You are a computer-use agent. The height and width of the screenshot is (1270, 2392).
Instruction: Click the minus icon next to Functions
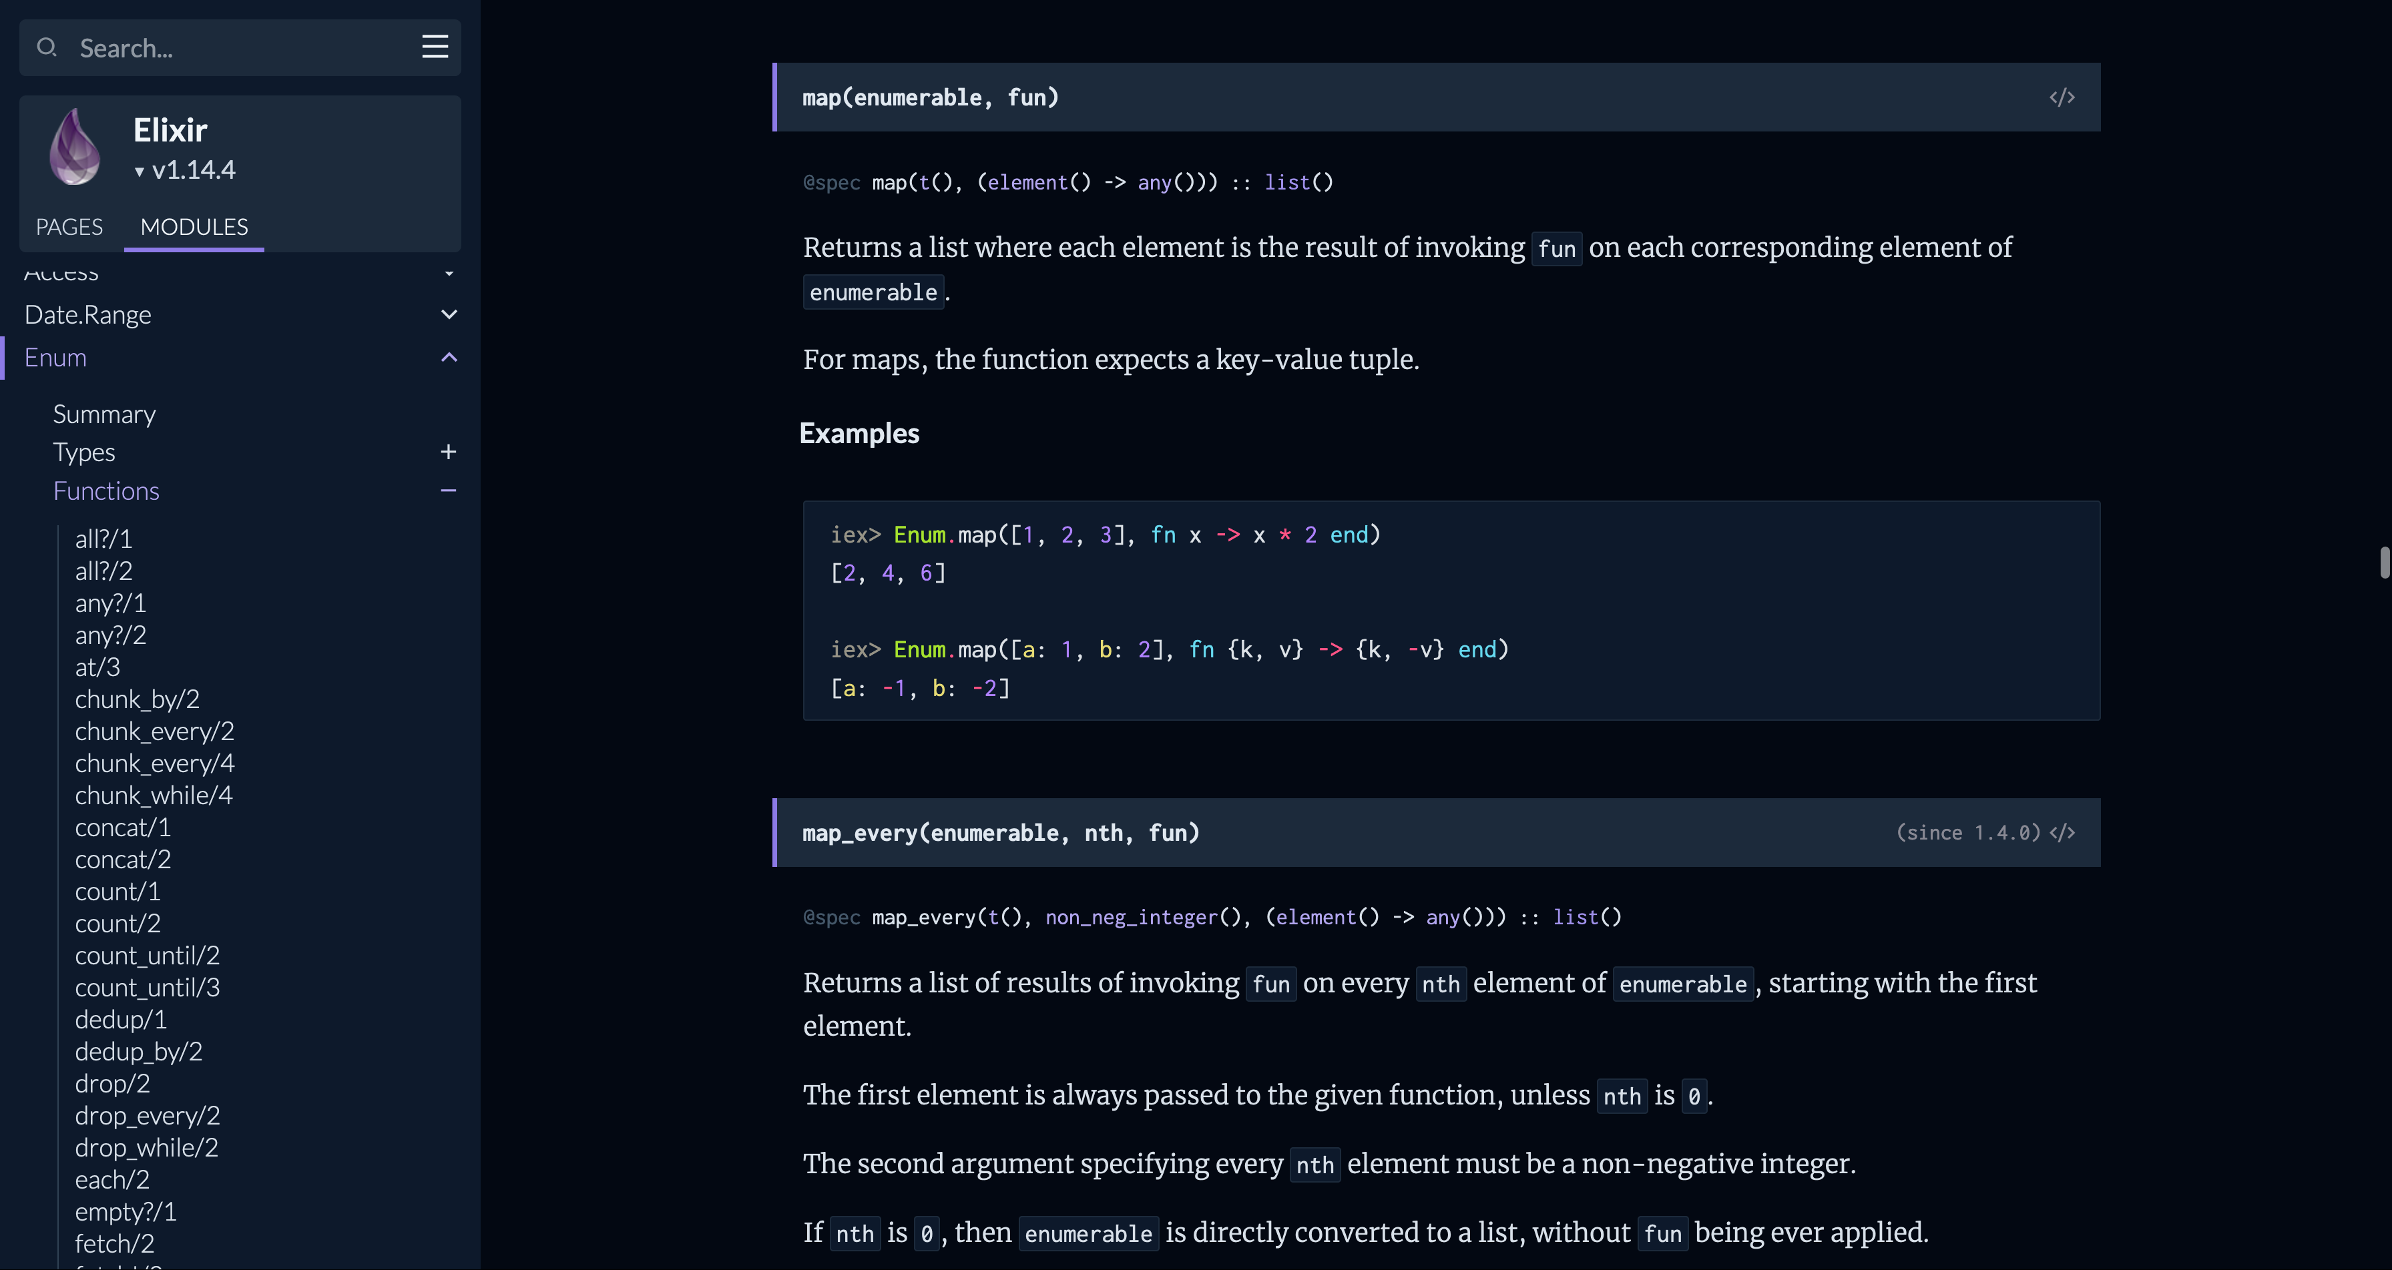point(448,491)
